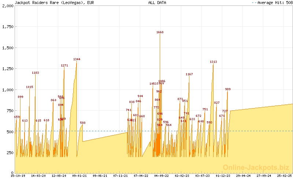293x179 pixels.
Task: Click the 899 hit label
Action: click(21, 97)
